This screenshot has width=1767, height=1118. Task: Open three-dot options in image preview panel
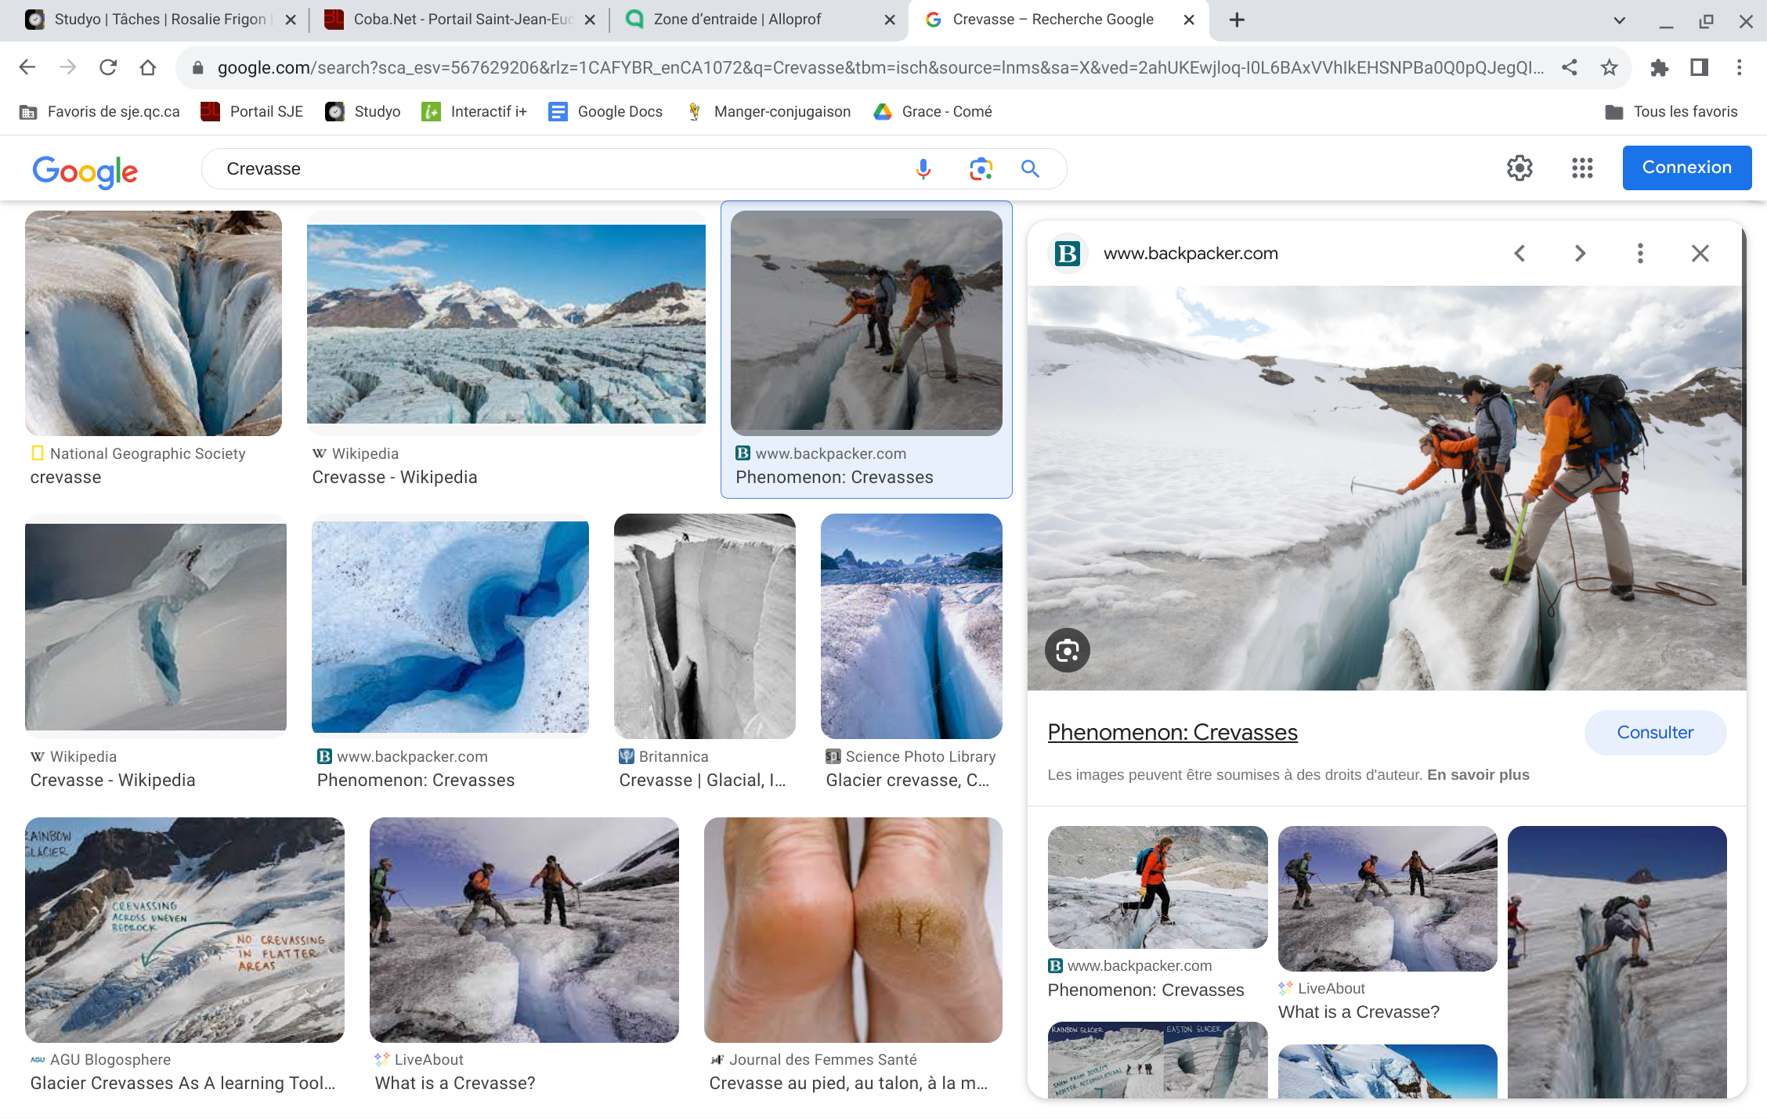pos(1640,253)
